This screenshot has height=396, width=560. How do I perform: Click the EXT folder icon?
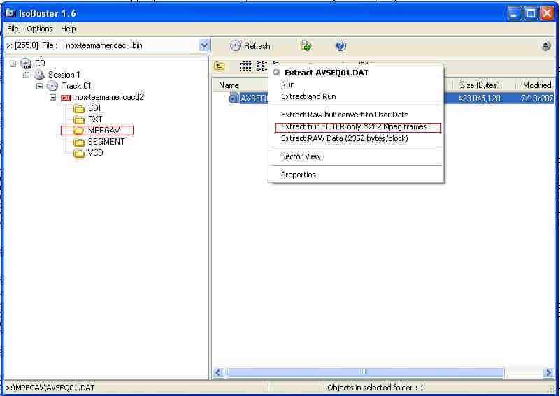click(x=78, y=119)
